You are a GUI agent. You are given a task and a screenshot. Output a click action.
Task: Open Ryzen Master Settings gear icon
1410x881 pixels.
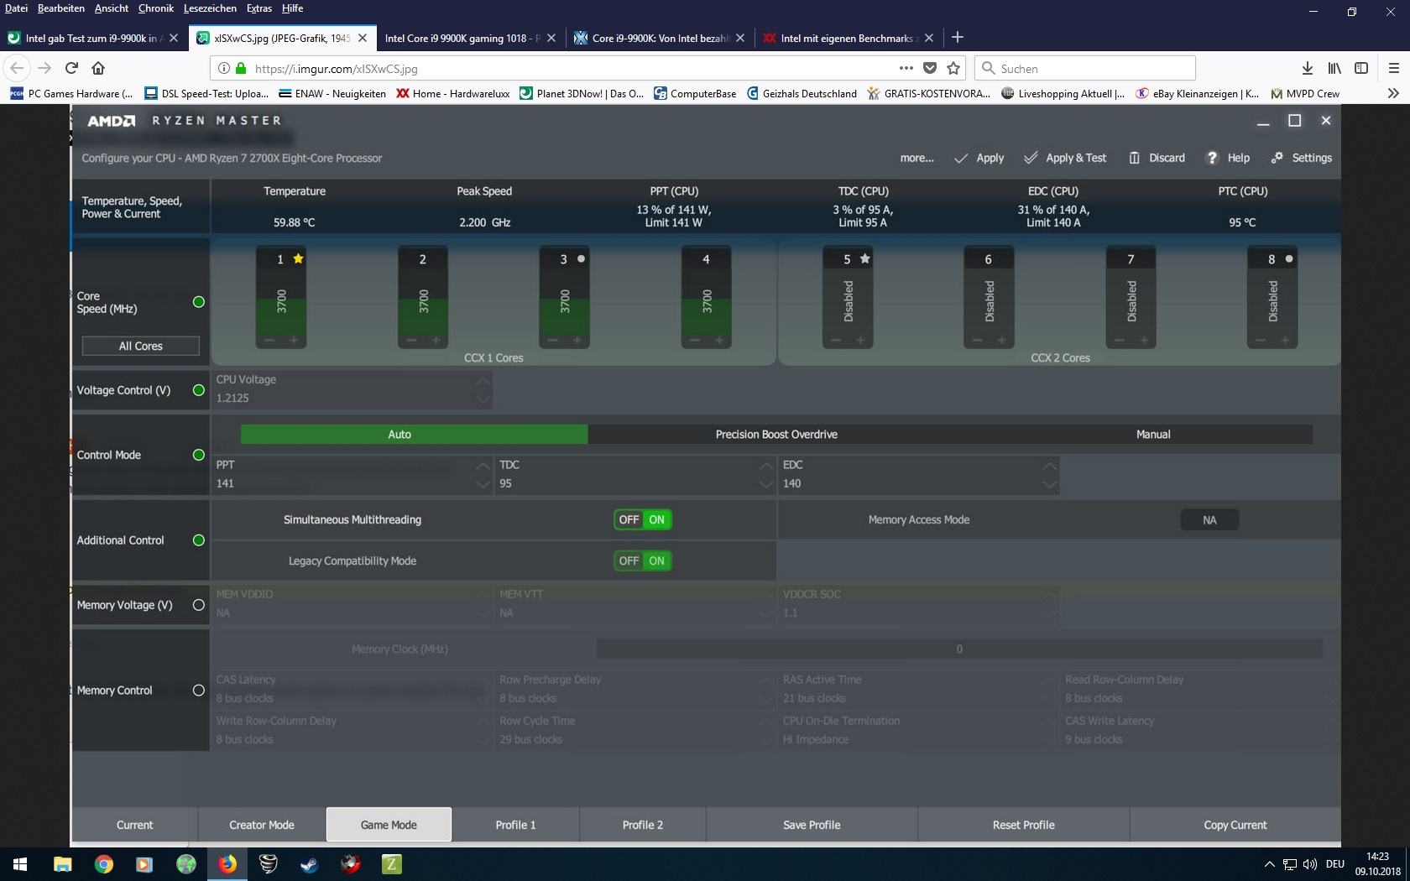1277,158
